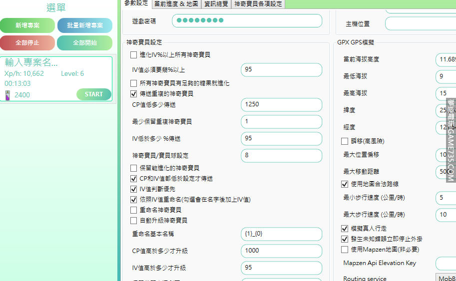Screen dimensions: 456x281
Task: Open the 資訊總覽 tab
Action: point(216,4)
